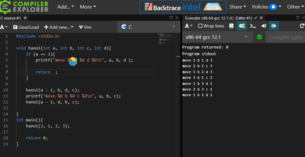Image resolution: width=305 pixels, height=157 pixels.
Task: Toggle the execution output arrow button
Action: click(x=274, y=26)
